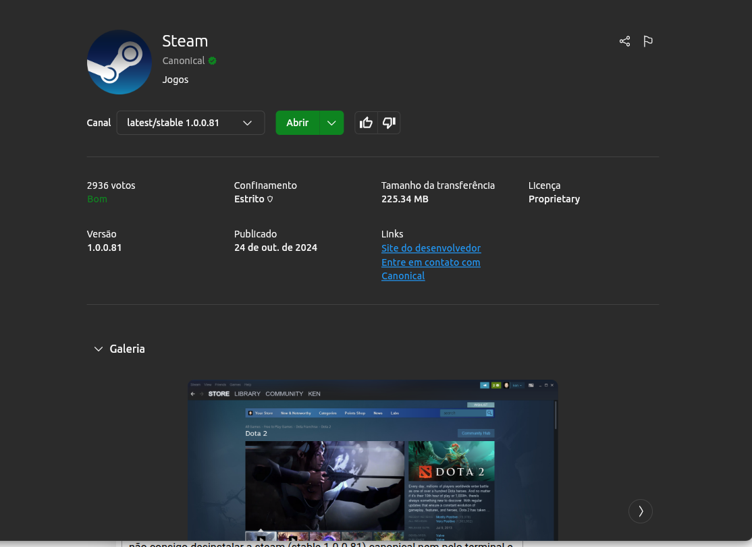Click 2936 votos rating text
The image size is (752, 547).
[x=111, y=185]
